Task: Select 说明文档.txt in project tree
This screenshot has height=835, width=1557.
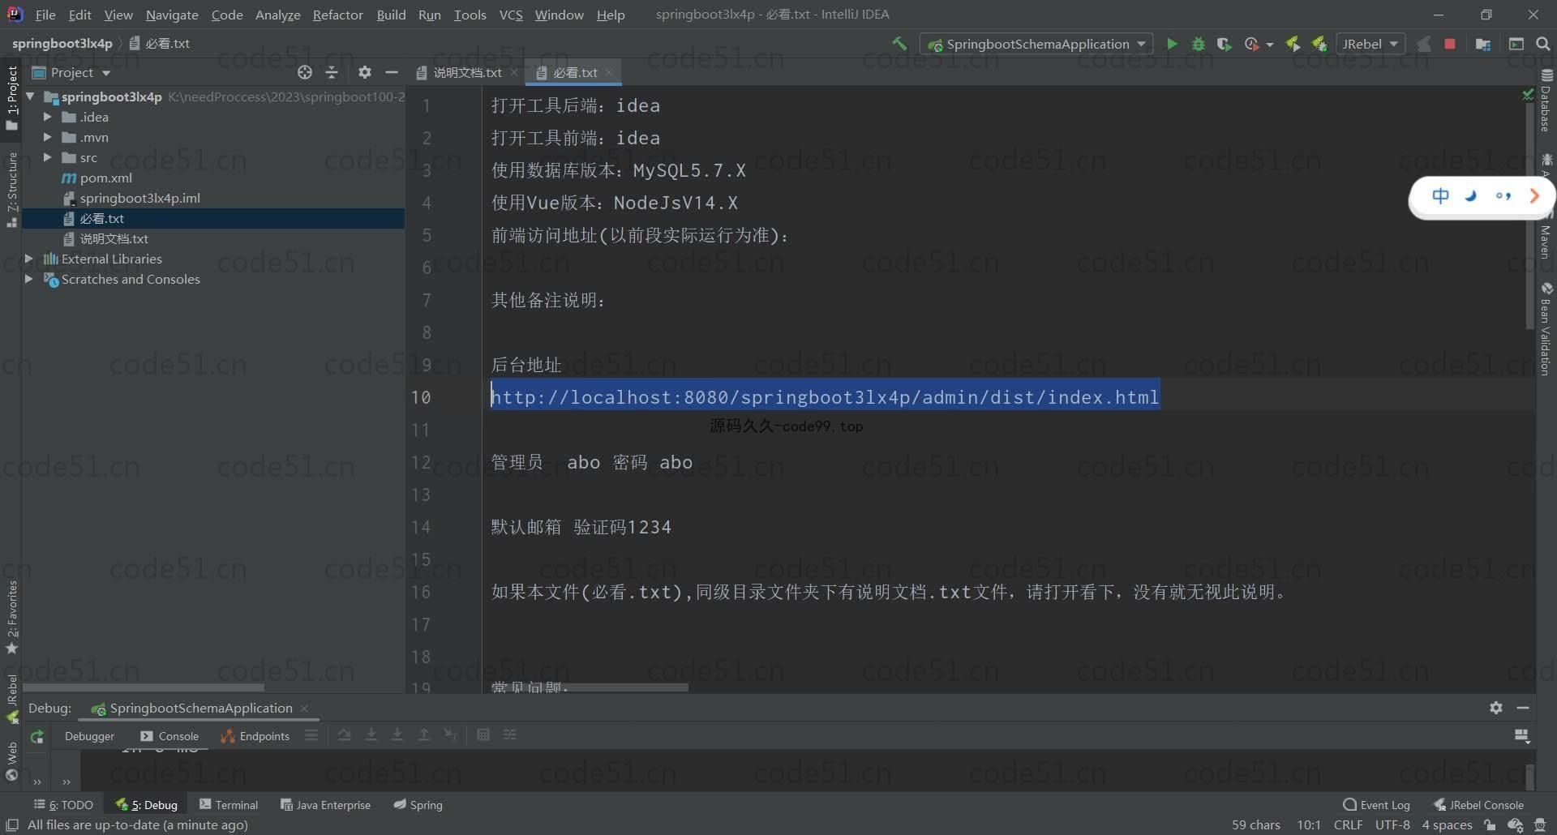Action: tap(114, 238)
